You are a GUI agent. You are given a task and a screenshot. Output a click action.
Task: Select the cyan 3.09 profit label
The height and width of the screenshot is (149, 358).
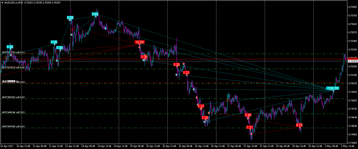[x=70, y=18]
